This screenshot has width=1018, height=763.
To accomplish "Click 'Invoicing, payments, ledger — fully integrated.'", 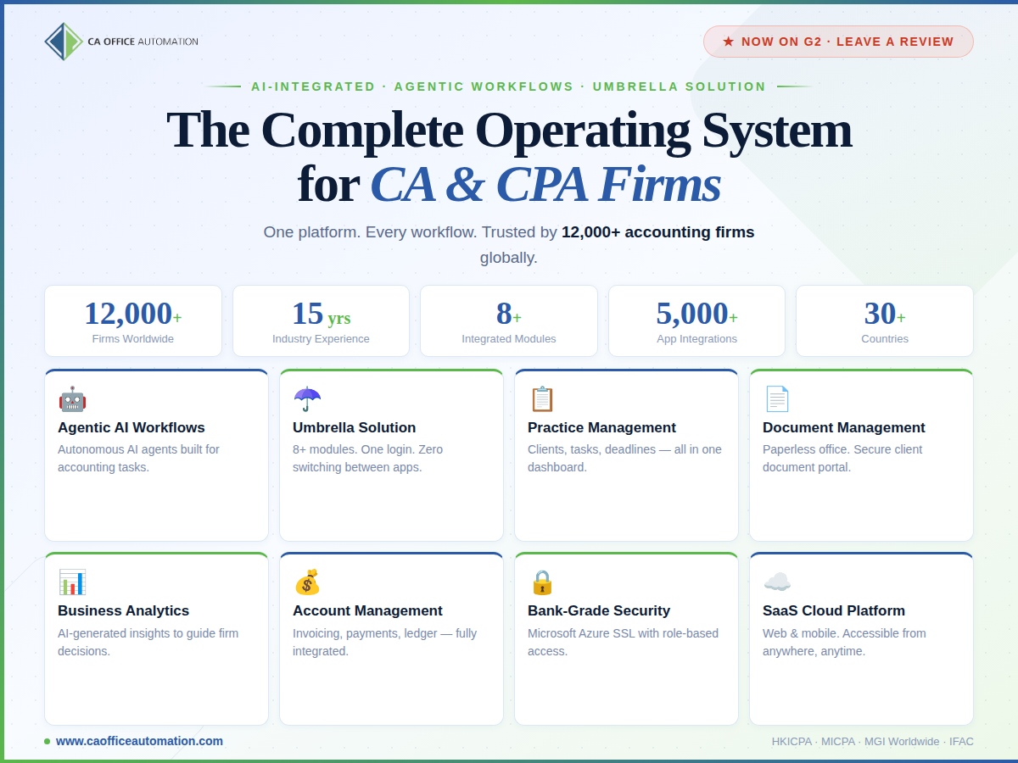I will (384, 643).
